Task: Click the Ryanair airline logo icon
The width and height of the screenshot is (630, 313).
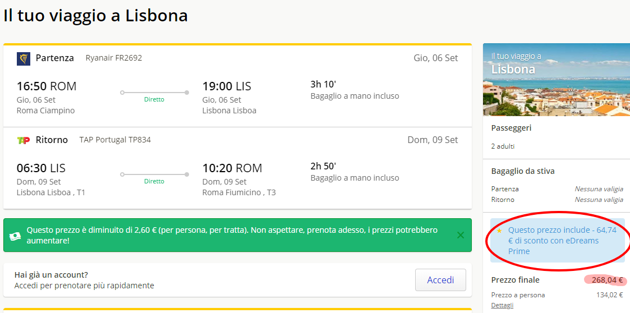Action: [24, 58]
